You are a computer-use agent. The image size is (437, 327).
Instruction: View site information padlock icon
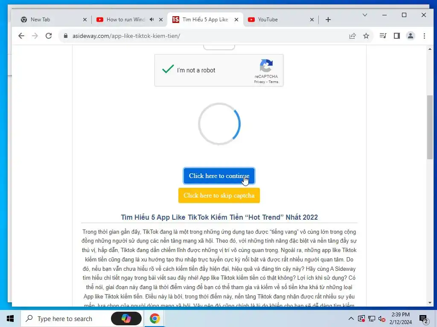pos(66,36)
